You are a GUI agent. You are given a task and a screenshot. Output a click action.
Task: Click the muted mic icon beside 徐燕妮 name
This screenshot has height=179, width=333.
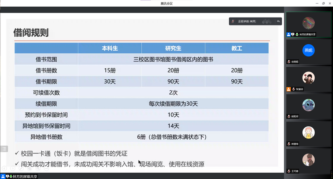click(288, 62)
